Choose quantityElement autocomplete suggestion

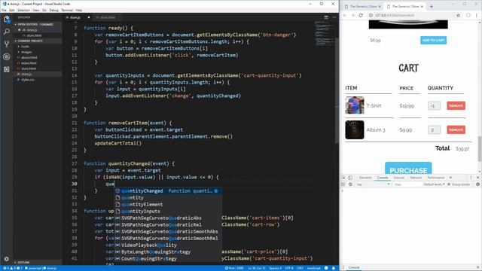coord(168,204)
